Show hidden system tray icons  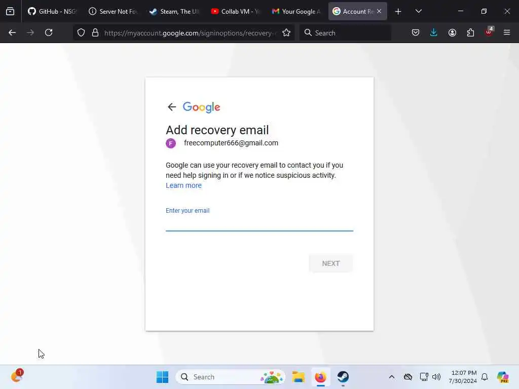pos(392,377)
